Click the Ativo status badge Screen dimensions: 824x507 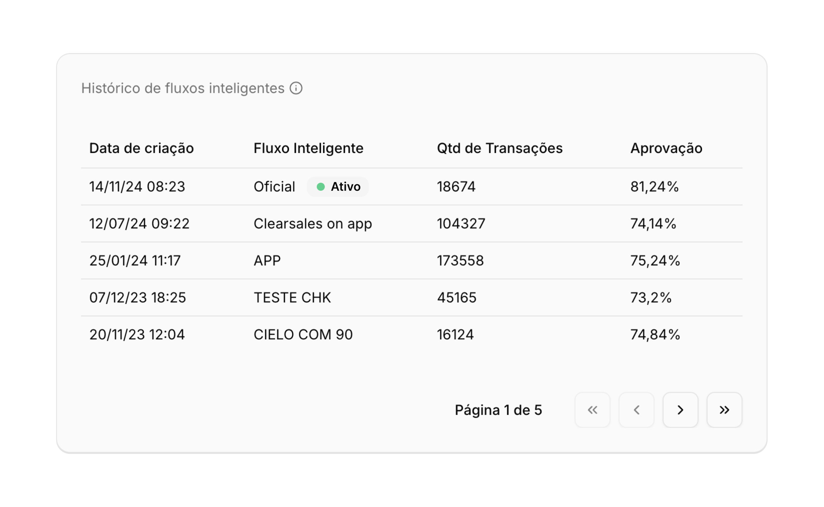pyautogui.click(x=338, y=187)
